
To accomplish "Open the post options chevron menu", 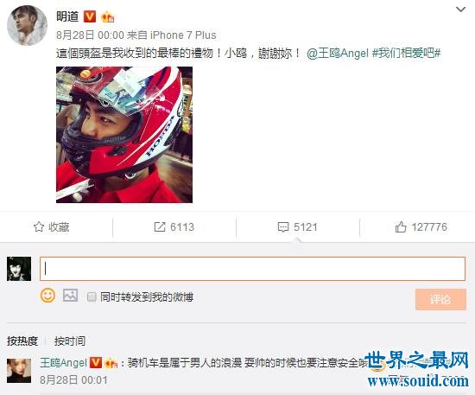I will click(x=460, y=10).
